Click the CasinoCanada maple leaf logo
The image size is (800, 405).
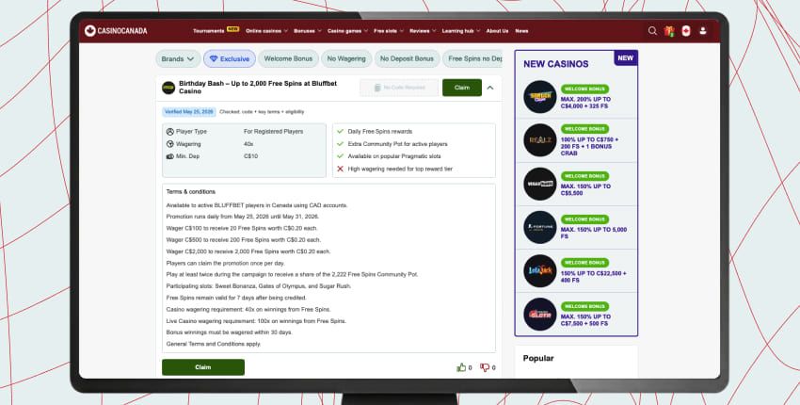90,31
